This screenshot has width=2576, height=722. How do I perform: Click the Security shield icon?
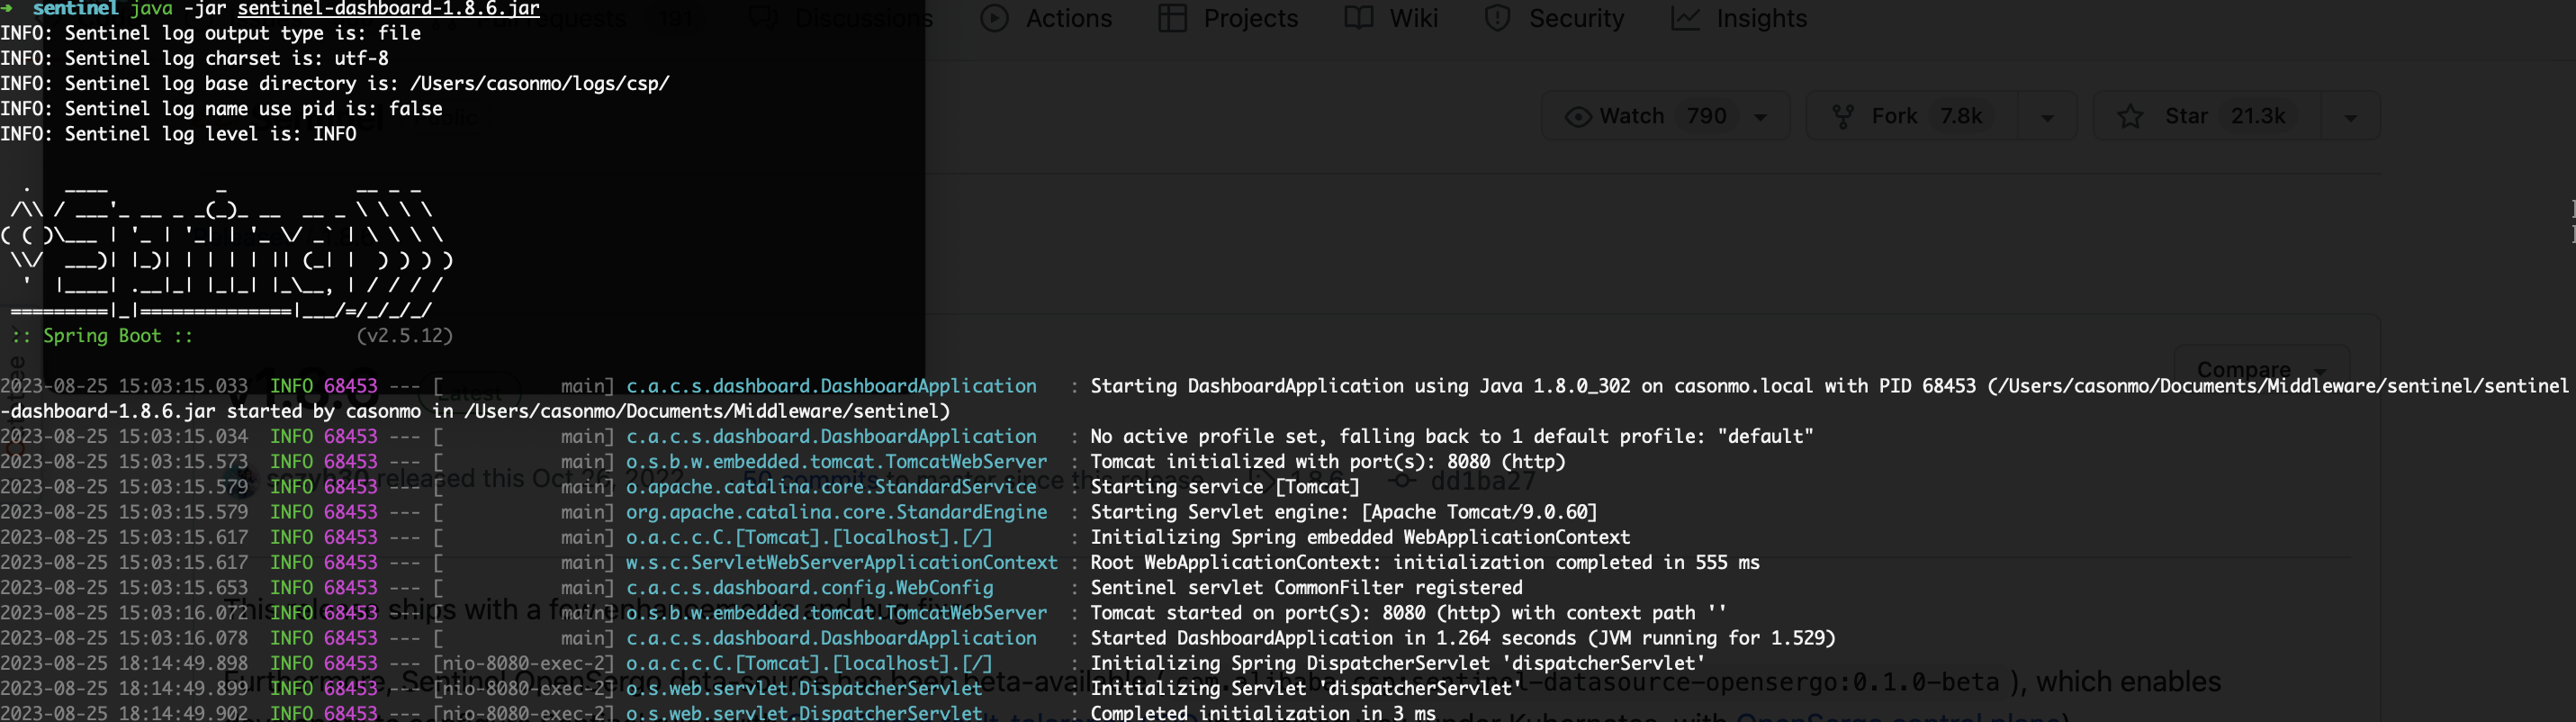point(1497,18)
